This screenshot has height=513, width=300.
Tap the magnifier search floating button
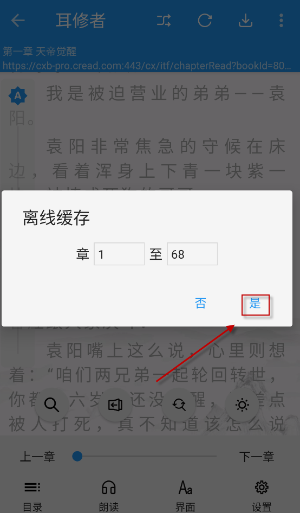pos(51,405)
